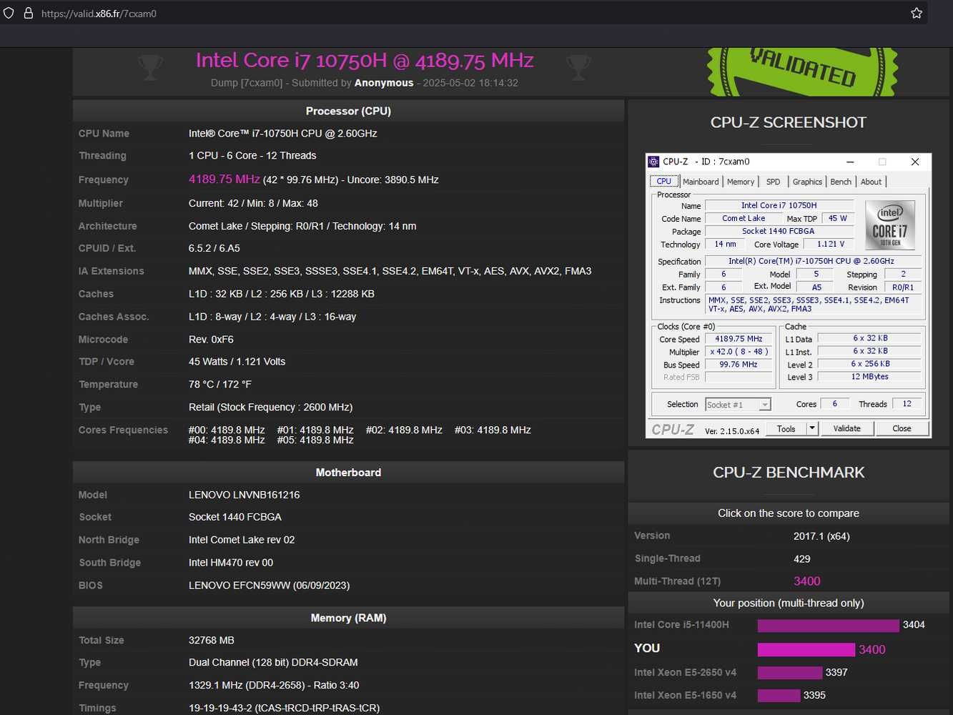Click the Core Speed field 4189.75 MHz in CPU-Z
This screenshot has width=953, height=715.
pos(739,339)
